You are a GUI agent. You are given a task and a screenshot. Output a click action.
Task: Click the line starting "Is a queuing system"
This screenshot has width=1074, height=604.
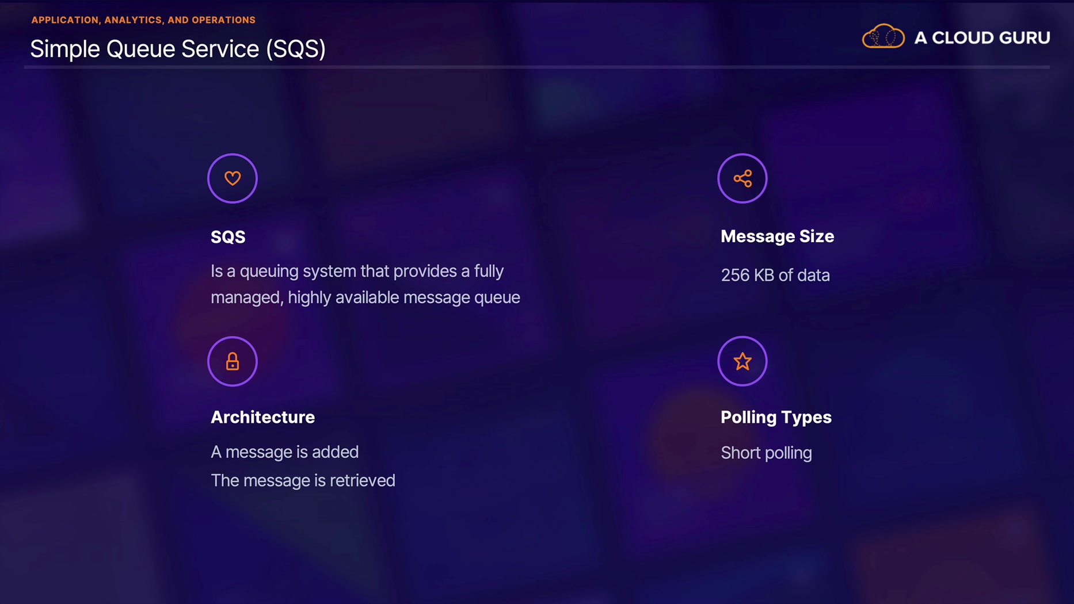357,271
